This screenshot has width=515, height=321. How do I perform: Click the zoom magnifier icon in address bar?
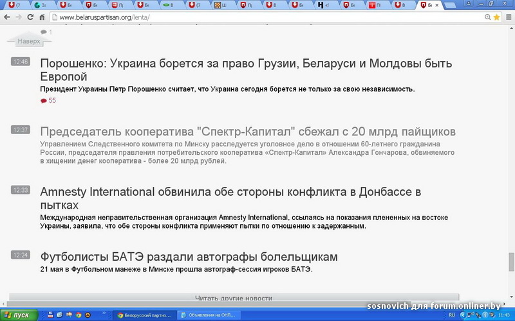pyautogui.click(x=487, y=17)
